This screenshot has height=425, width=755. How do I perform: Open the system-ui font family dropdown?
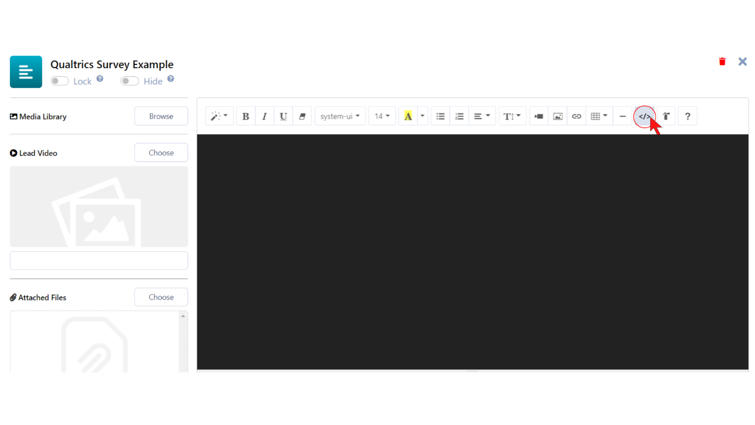pos(340,116)
